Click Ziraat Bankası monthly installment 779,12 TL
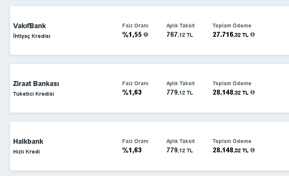 point(180,92)
